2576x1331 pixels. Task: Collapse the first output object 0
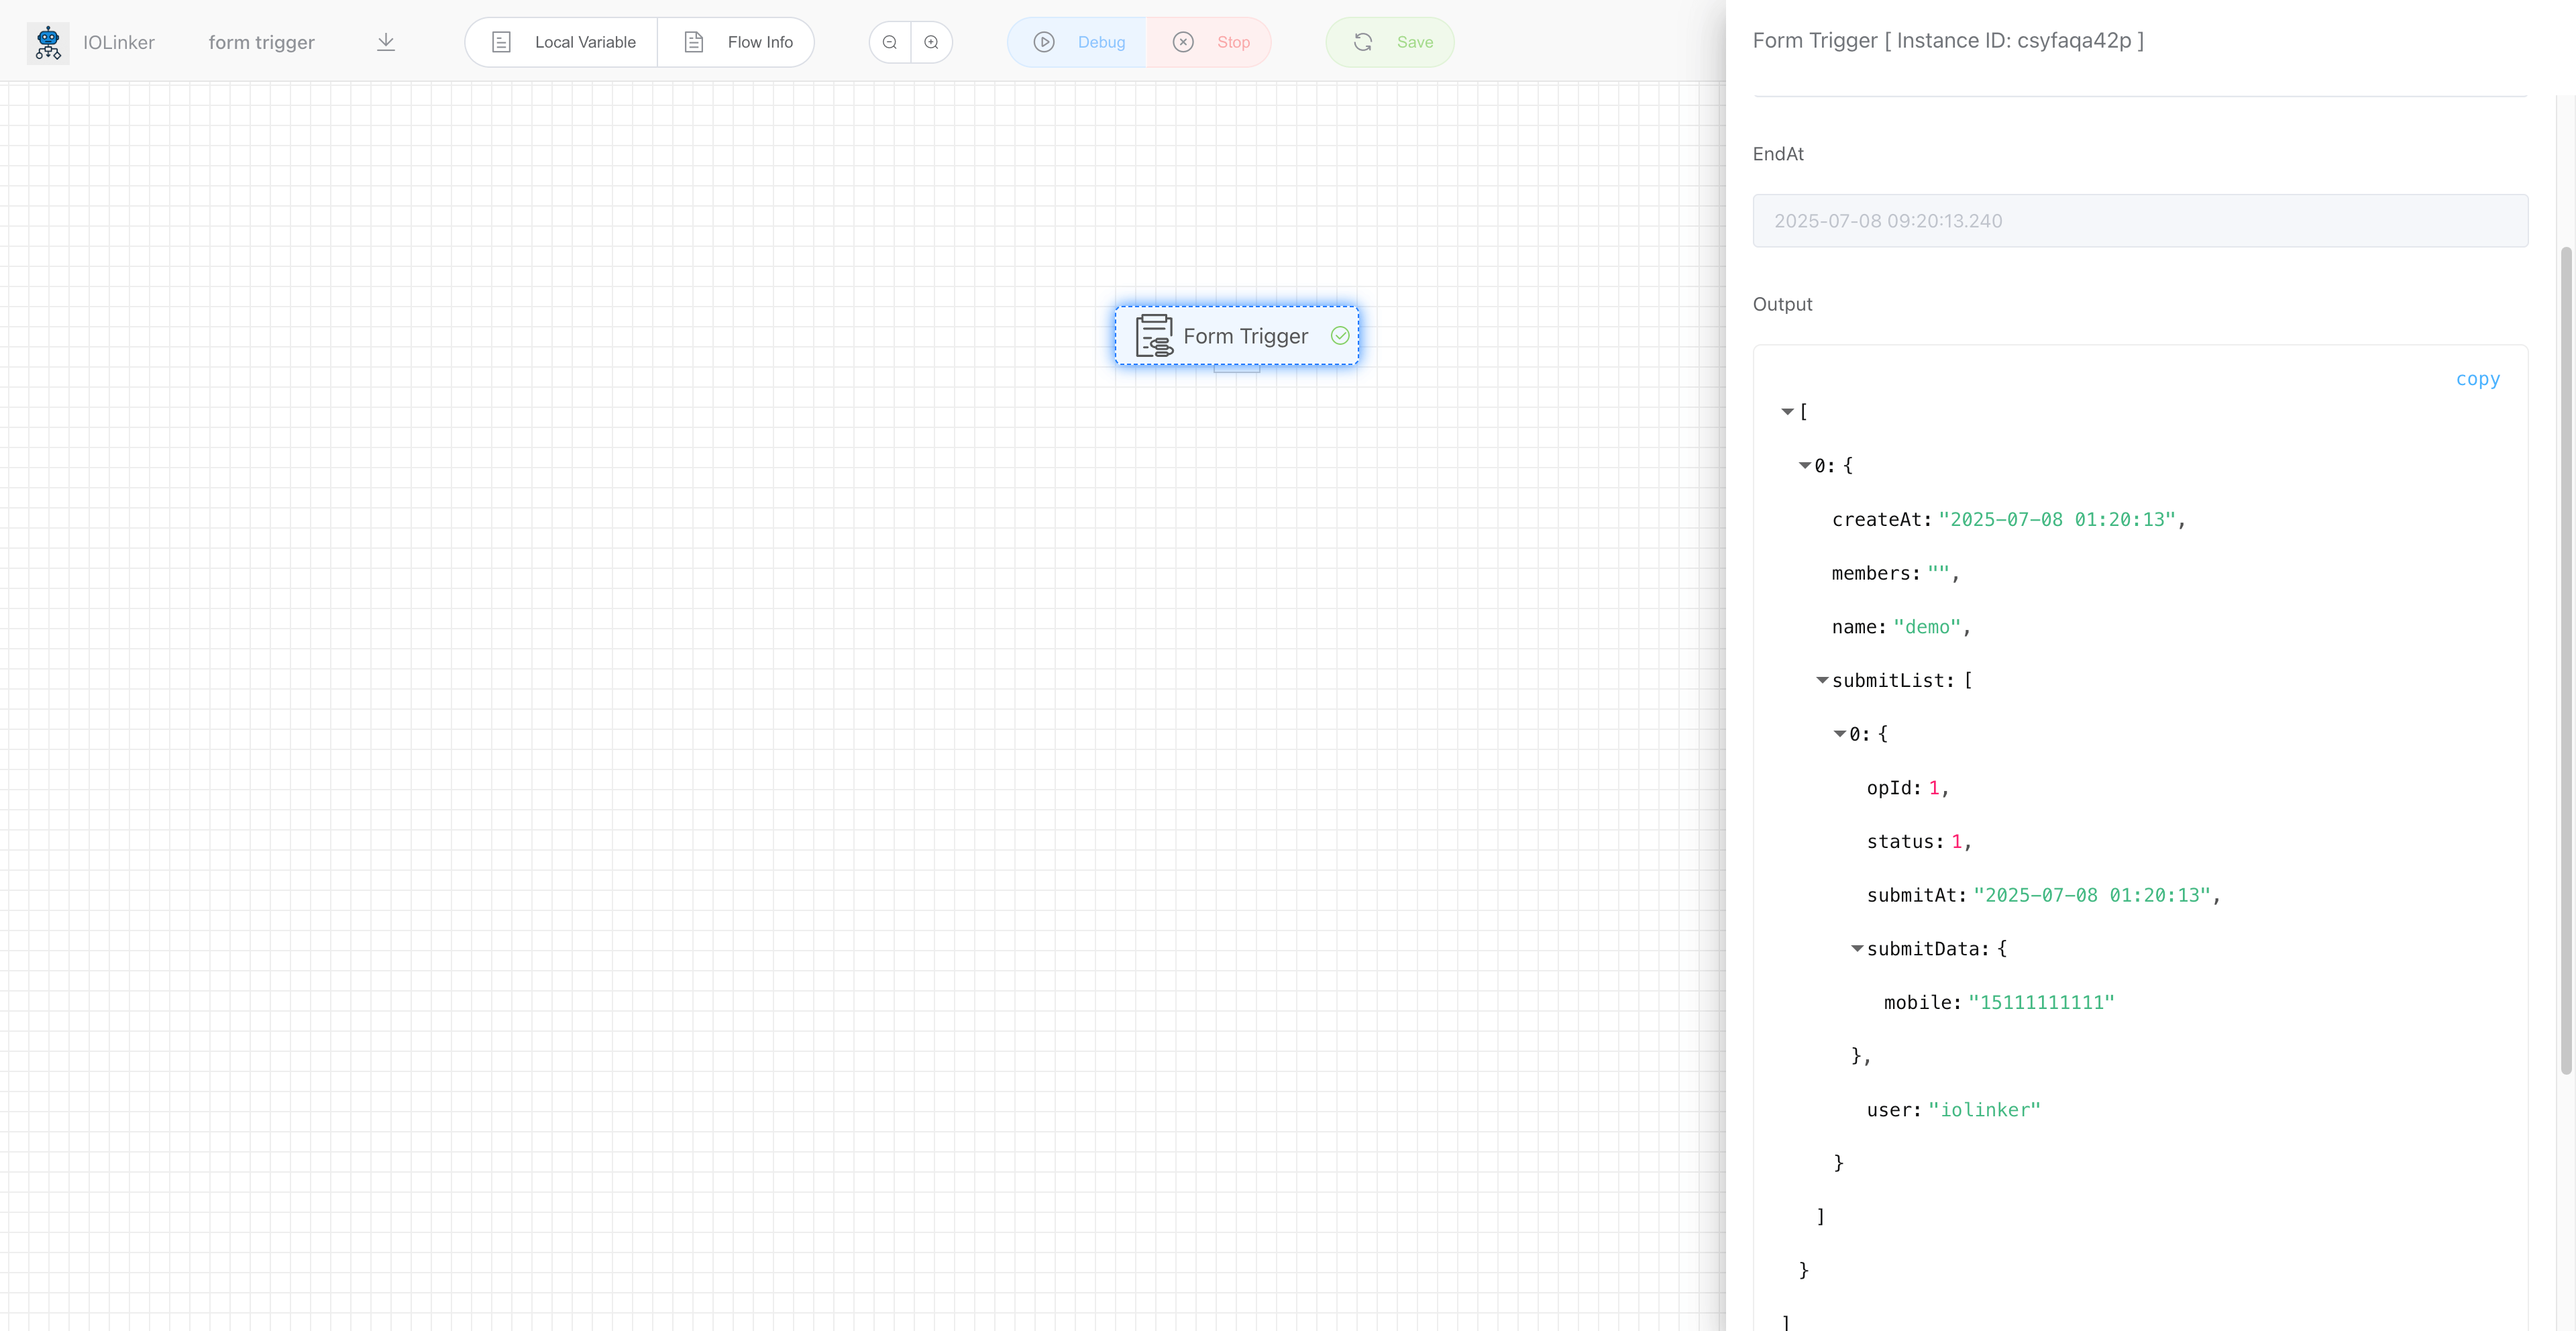(x=1805, y=466)
